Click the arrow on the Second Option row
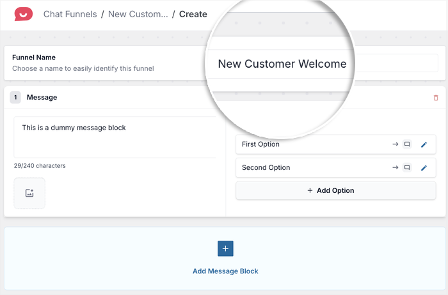Screen dimensions: 448x295 tap(395, 168)
